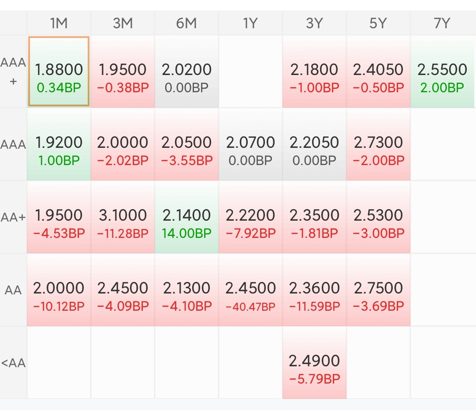Click the 3M column header
Image resolution: width=476 pixels, height=410 pixels.
coord(123,23)
